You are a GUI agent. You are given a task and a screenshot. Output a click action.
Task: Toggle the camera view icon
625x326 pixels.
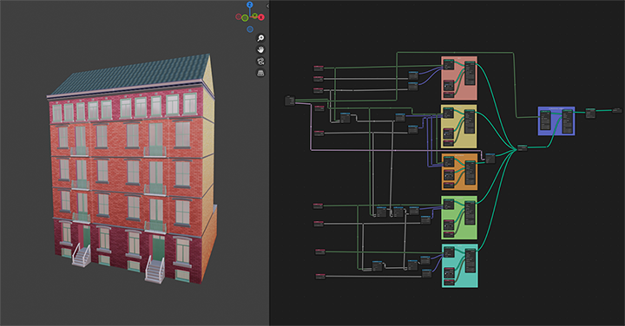pos(260,62)
